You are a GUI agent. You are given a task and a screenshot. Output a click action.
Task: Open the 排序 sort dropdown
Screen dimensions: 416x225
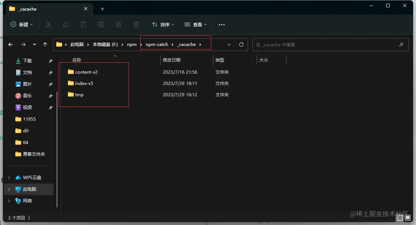[x=163, y=24]
